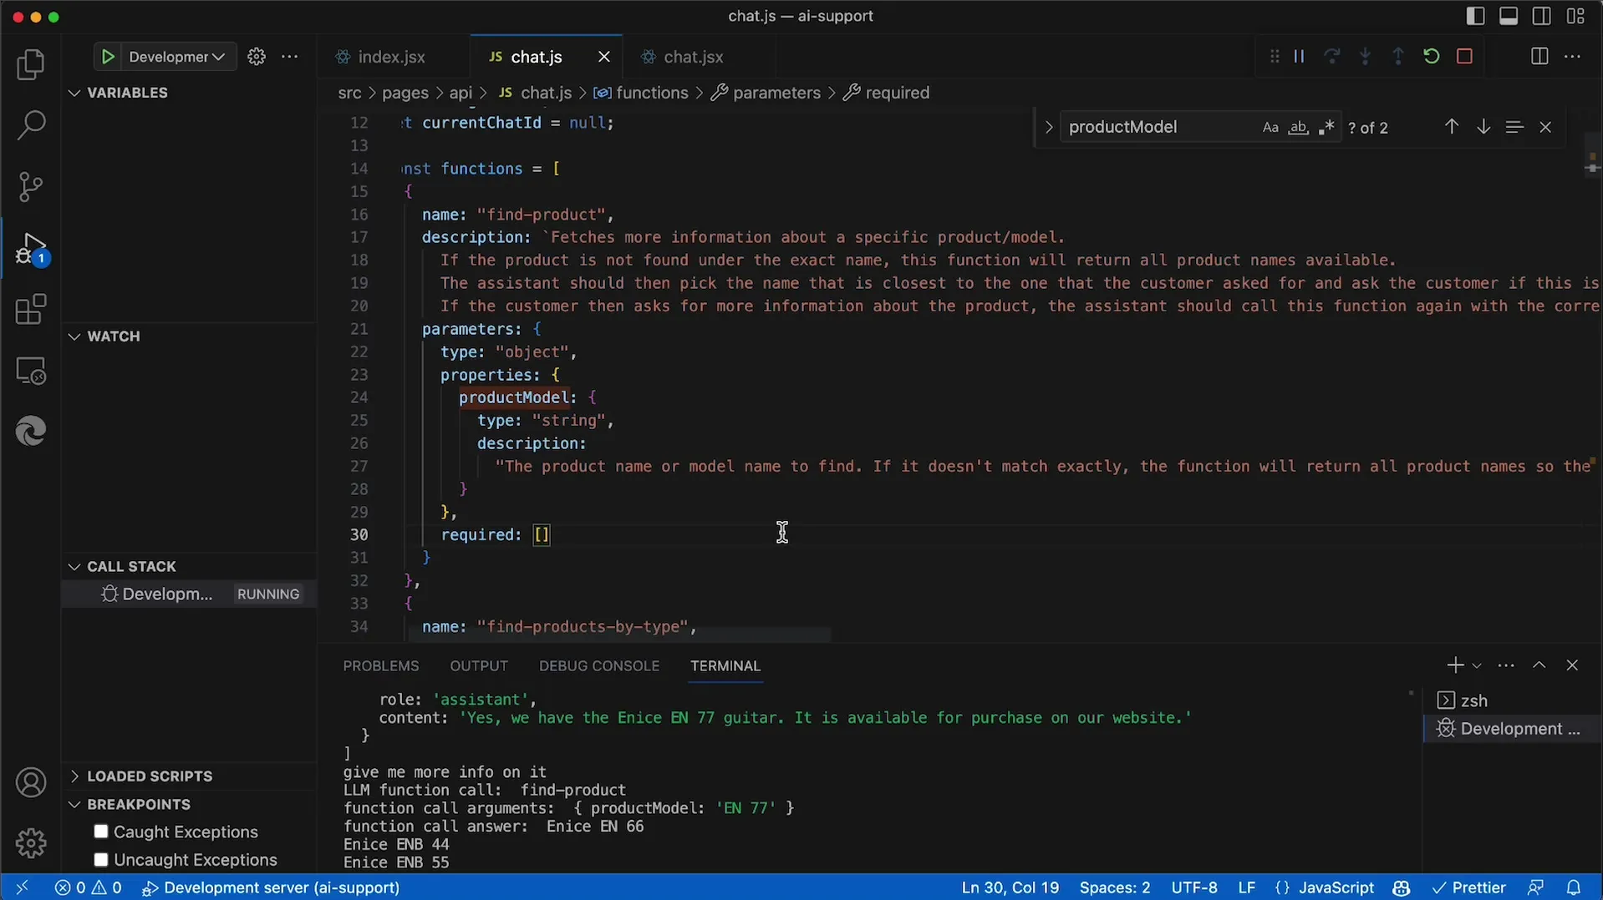1603x900 pixels.
Task: Open the Manage gear in activity bar
Action: pos(31,843)
